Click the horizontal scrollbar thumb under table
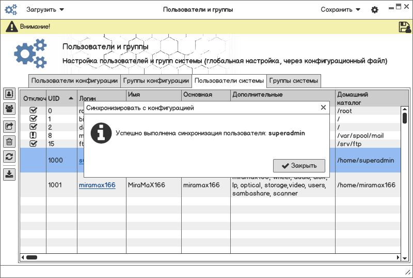This screenshot has width=413, height=278. click(x=31, y=257)
